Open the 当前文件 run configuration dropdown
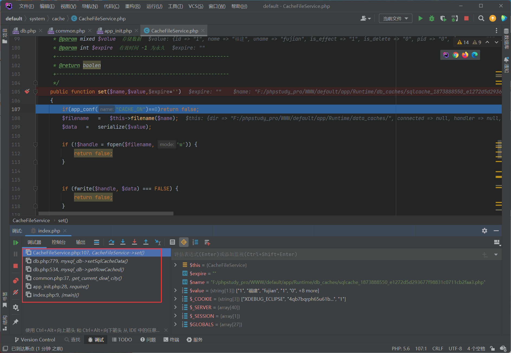511x353 pixels. (395, 18)
